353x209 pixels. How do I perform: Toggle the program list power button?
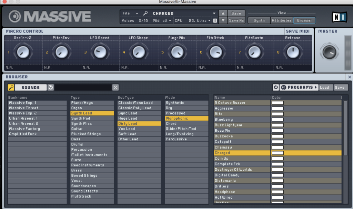(x=276, y=88)
